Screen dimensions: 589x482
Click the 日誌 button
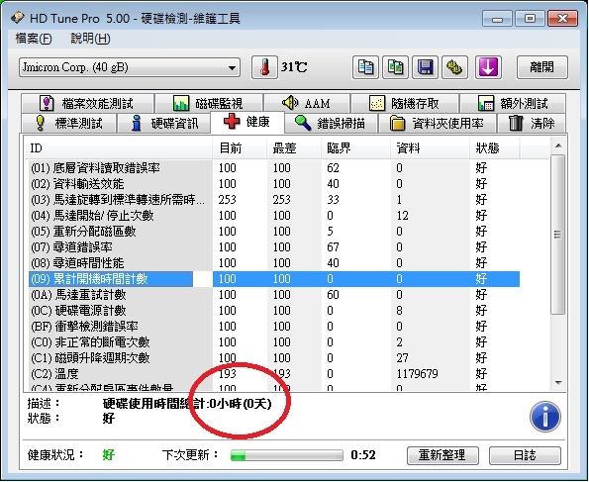pyautogui.click(x=525, y=455)
